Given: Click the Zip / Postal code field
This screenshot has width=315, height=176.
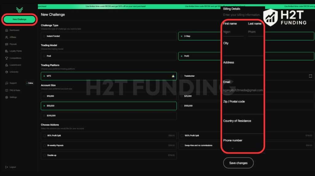Looking at the screenshot, I should click(x=243, y=110).
